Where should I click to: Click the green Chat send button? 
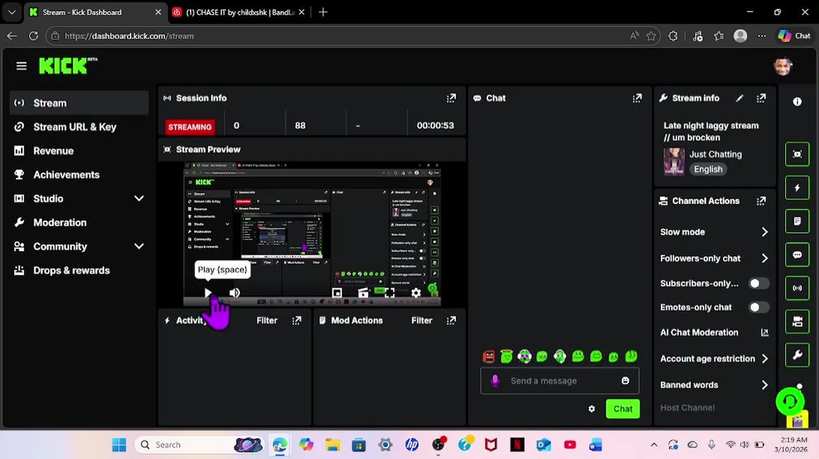pyautogui.click(x=623, y=409)
